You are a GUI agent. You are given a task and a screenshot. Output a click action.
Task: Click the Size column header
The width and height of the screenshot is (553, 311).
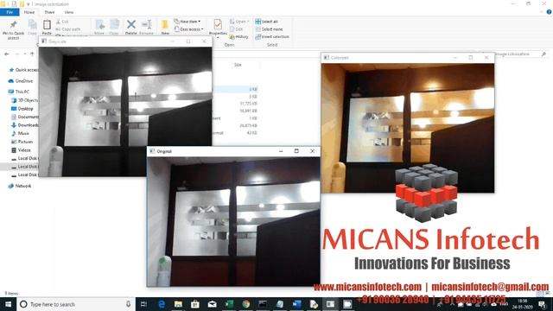coord(238,65)
